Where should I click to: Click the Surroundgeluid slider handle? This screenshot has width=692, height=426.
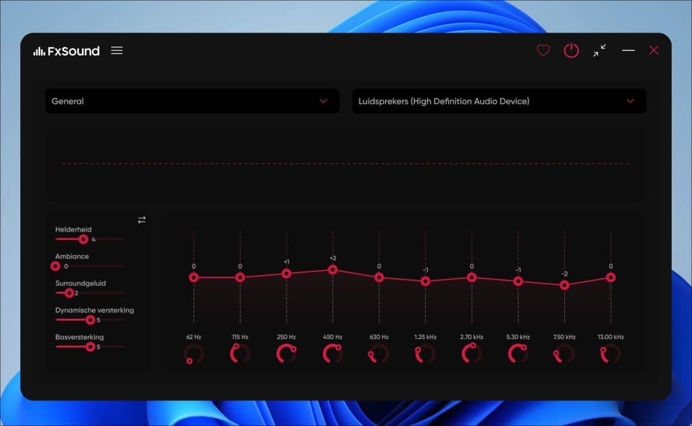click(69, 293)
